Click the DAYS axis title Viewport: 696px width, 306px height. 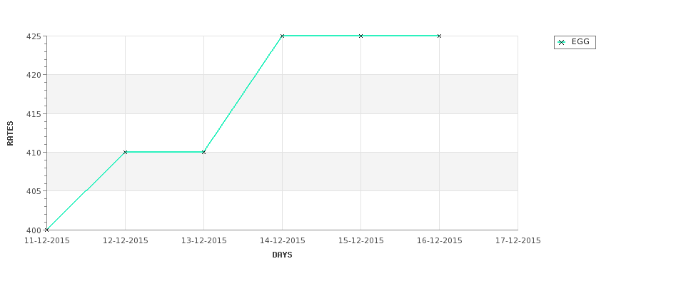(282, 255)
